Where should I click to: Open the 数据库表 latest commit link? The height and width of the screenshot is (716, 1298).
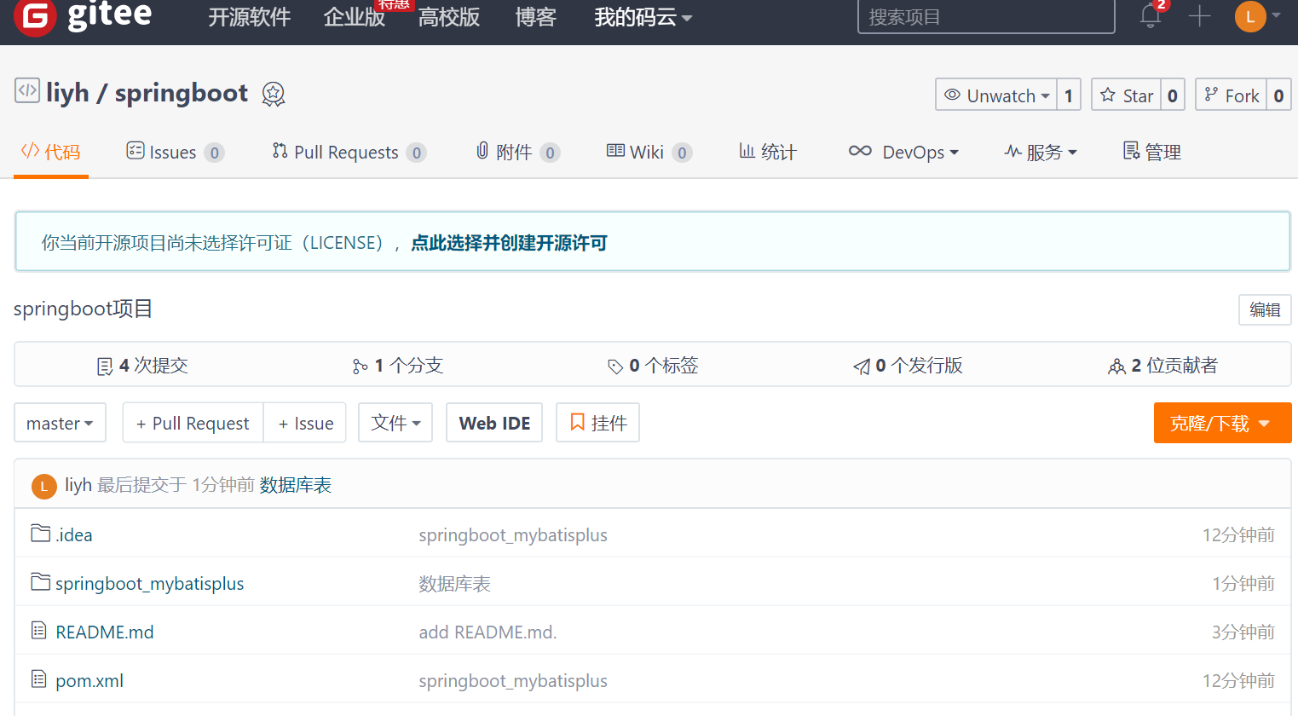[x=295, y=485]
